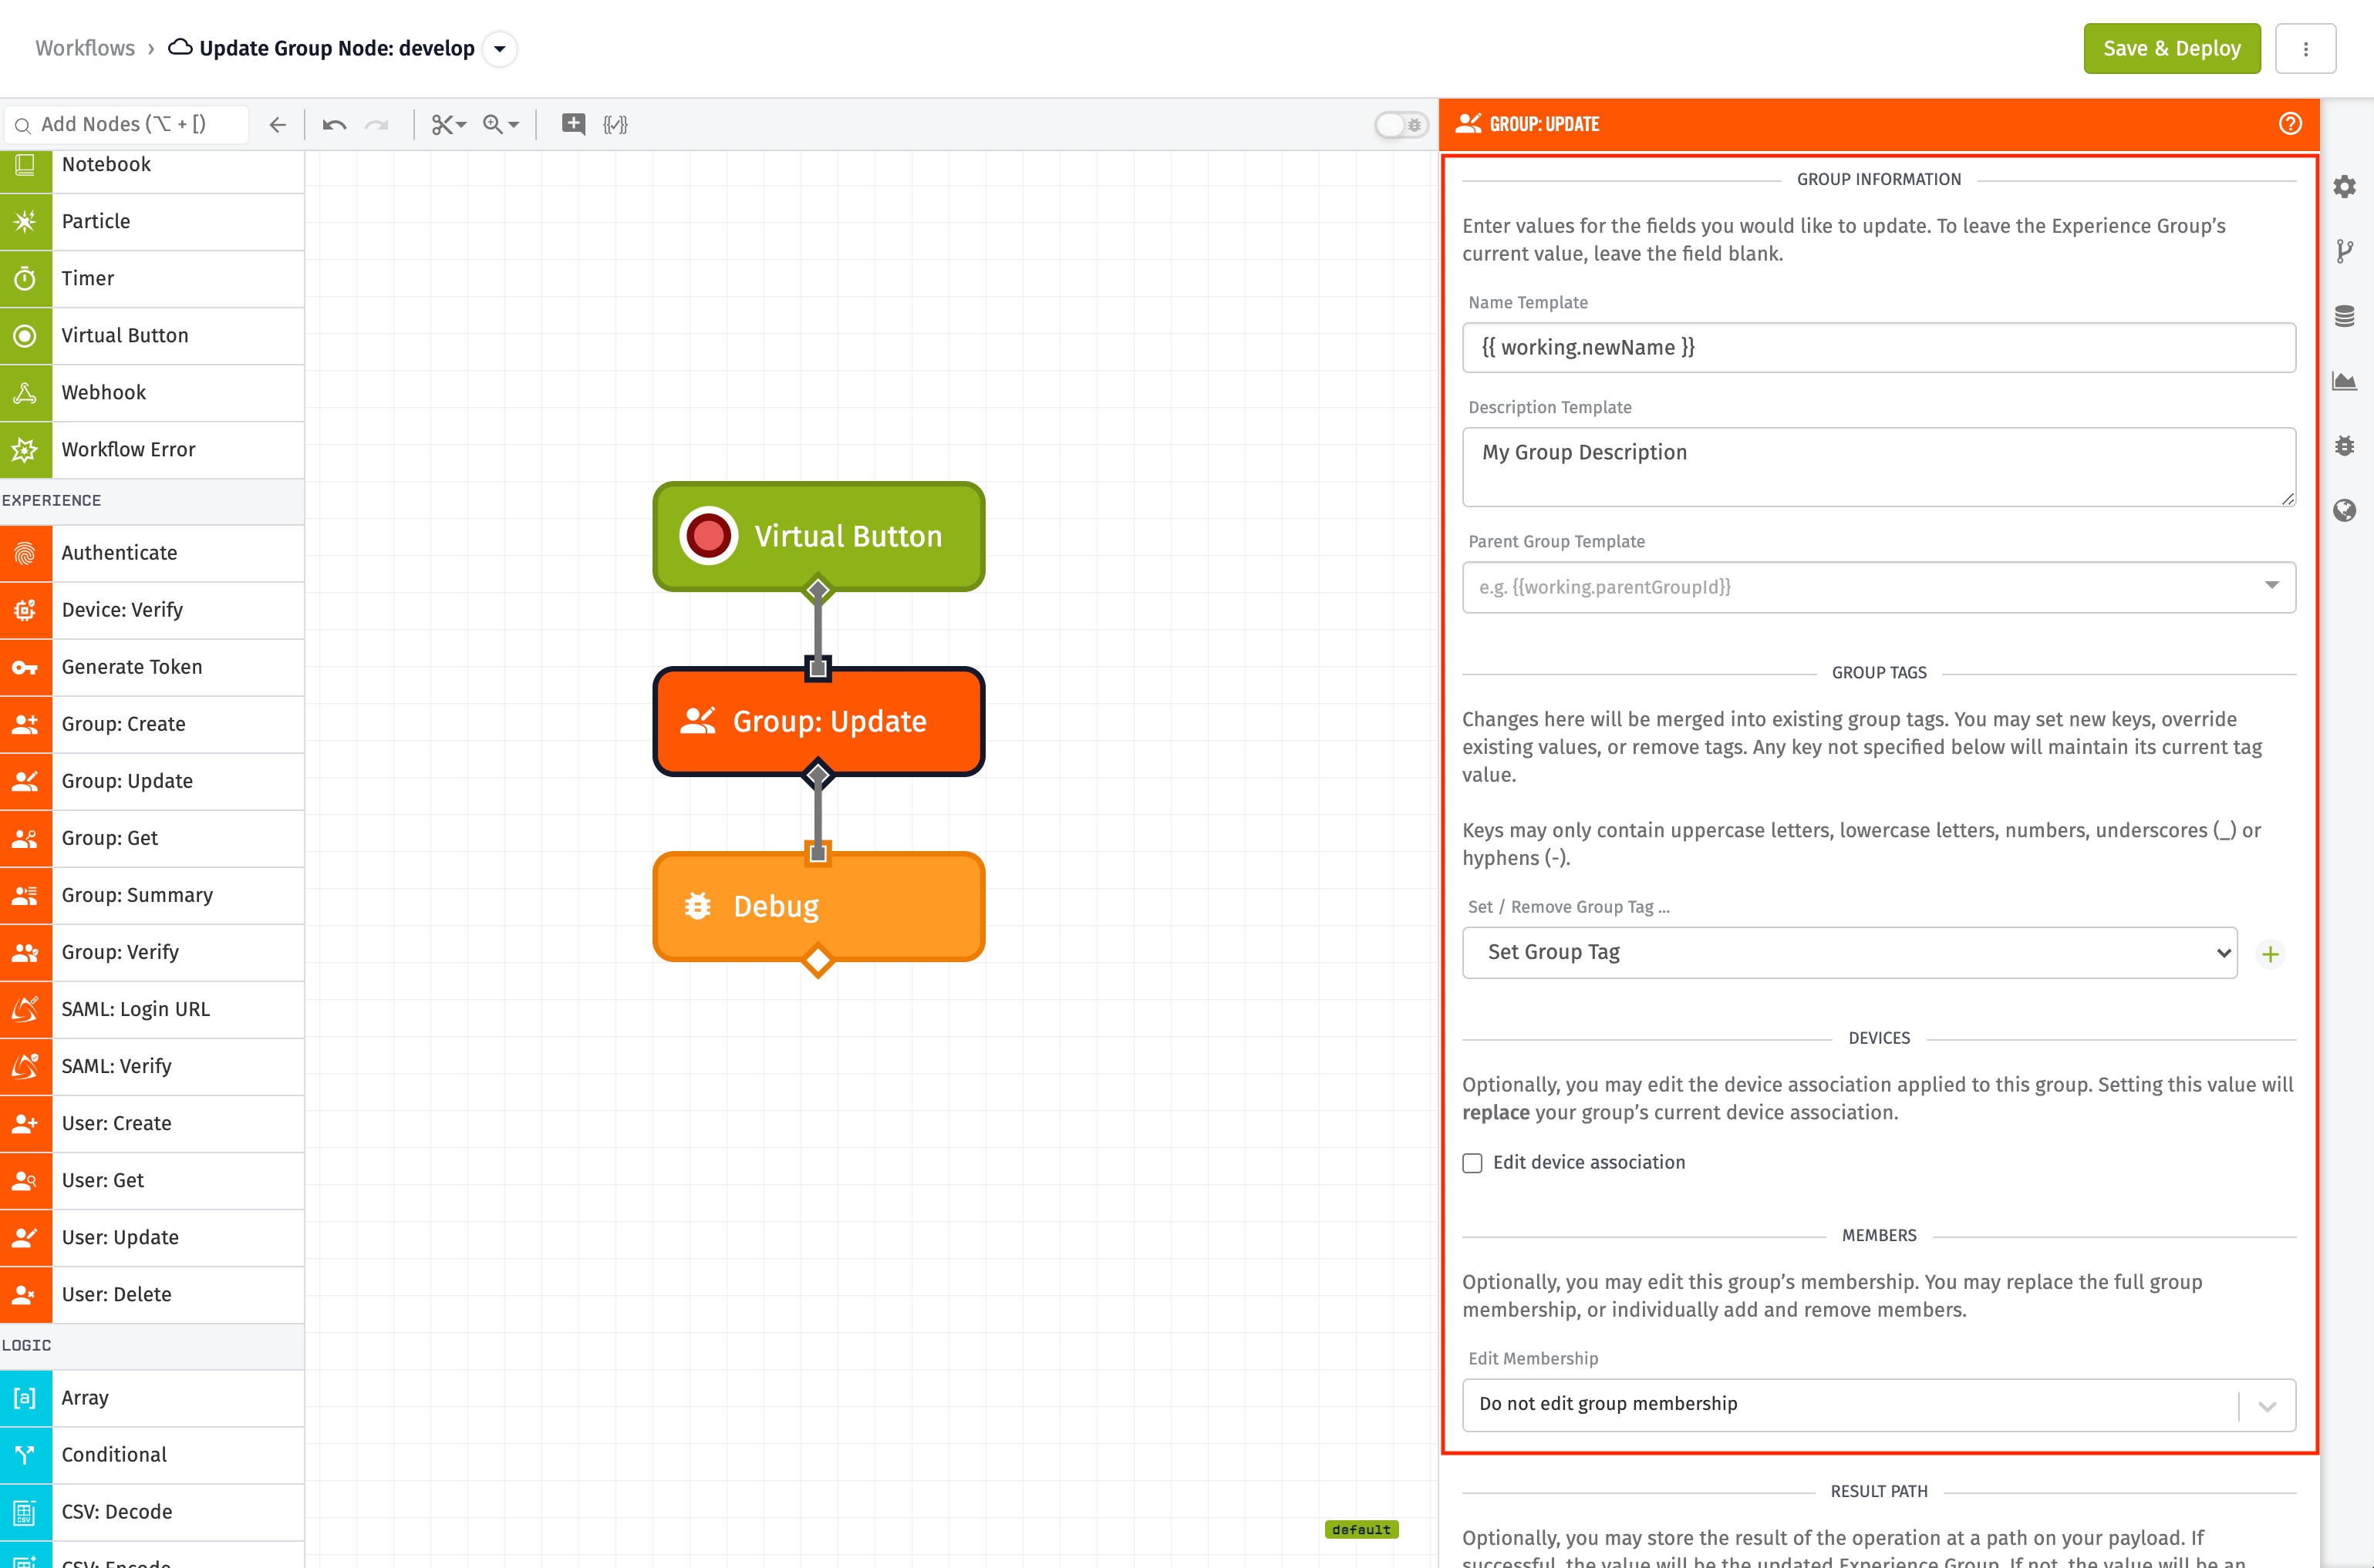2374x1568 pixels.
Task: Pick Timer node from palette
Action: pyautogui.click(x=152, y=279)
